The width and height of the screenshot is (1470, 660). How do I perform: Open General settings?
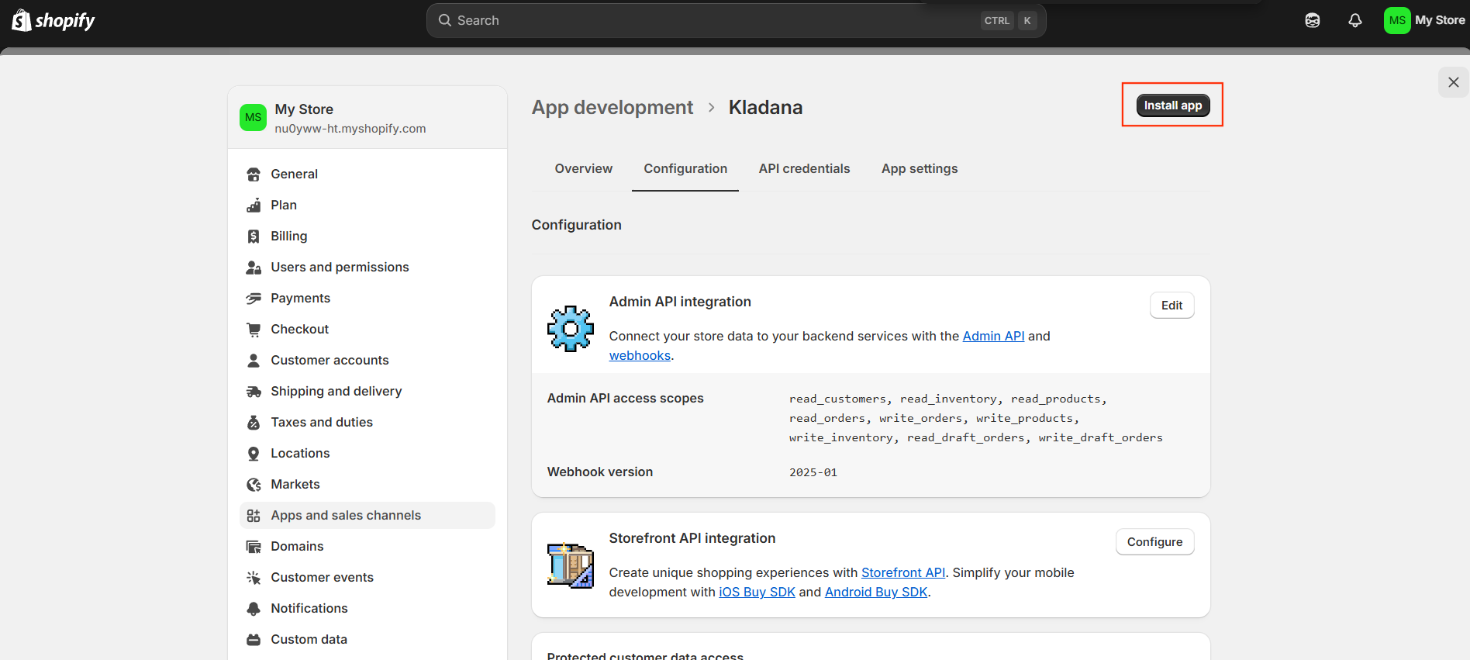tap(367, 174)
